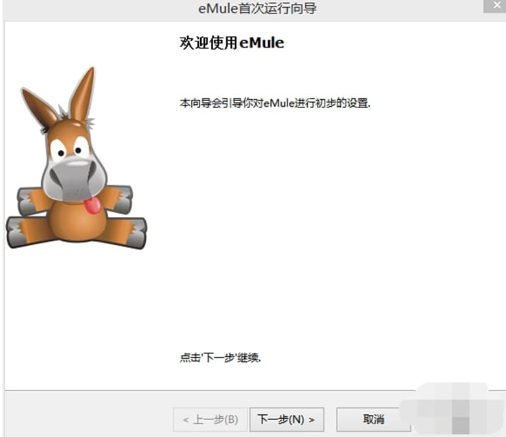Click the 取消 cancel button
Image resolution: width=506 pixels, height=437 pixels.
coord(373,420)
